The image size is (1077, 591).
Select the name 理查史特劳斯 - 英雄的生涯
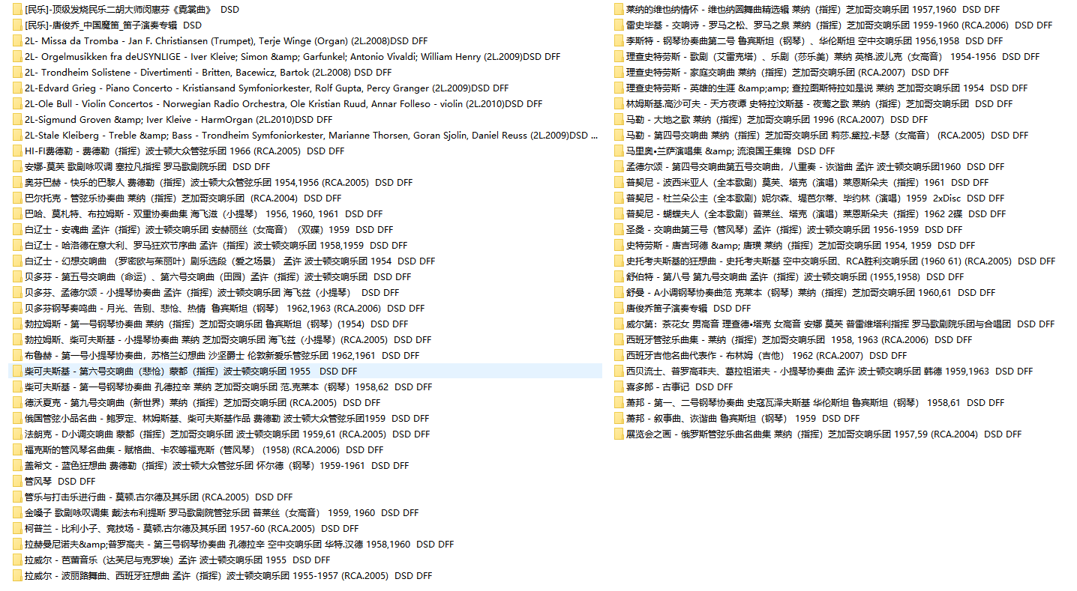click(827, 88)
